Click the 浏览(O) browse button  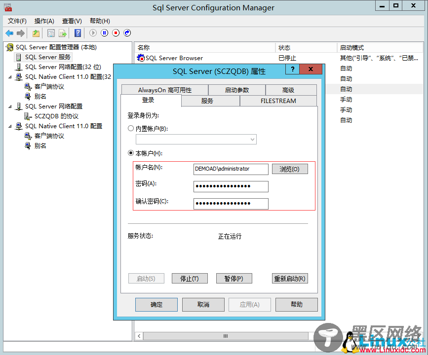click(290, 169)
